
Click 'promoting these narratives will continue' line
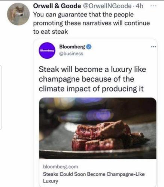point(91,23)
